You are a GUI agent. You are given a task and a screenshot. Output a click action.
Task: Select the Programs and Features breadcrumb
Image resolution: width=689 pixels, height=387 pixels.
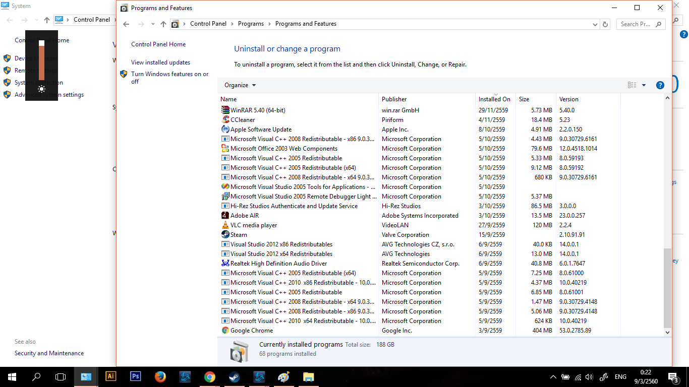click(x=306, y=24)
